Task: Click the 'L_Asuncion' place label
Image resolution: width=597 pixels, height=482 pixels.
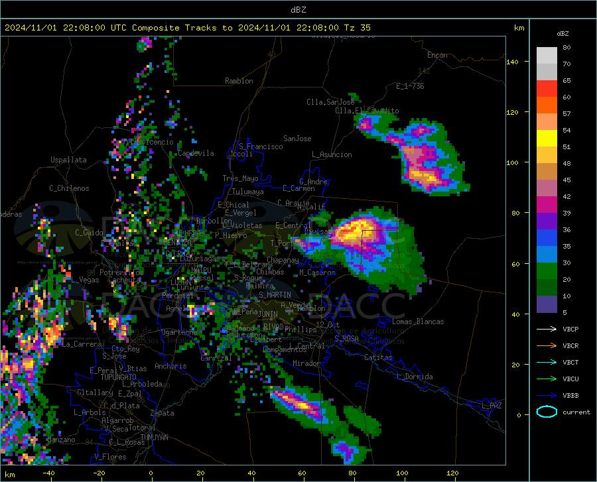Action: 332,154
